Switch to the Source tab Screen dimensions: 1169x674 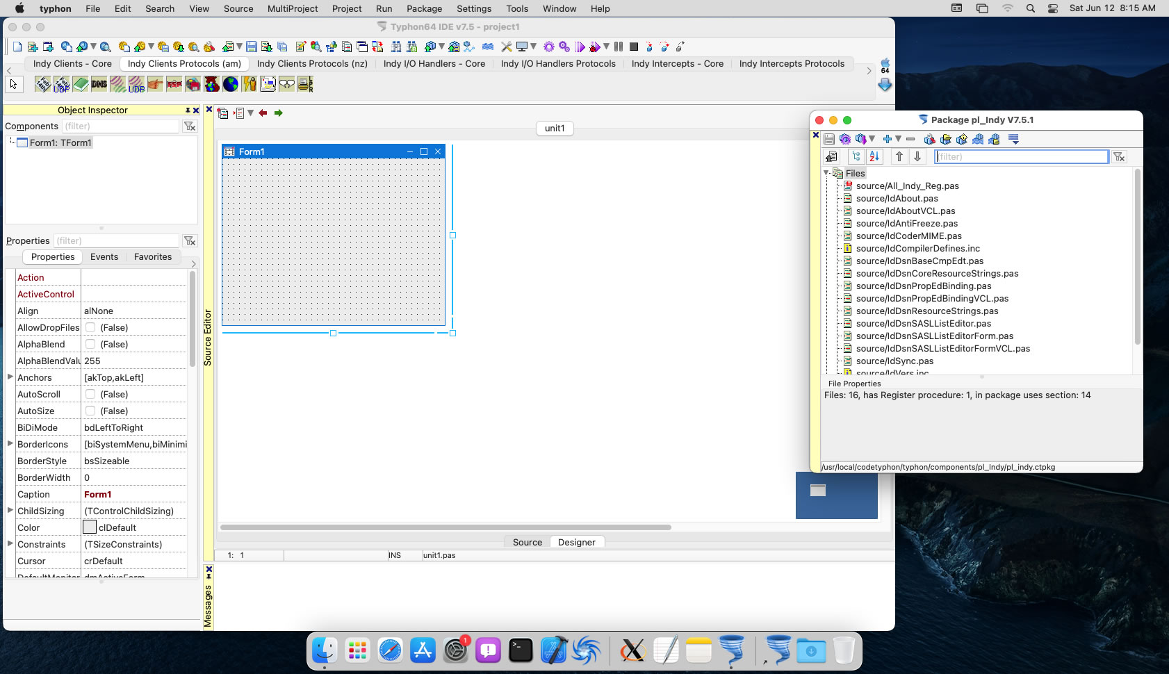click(x=528, y=542)
